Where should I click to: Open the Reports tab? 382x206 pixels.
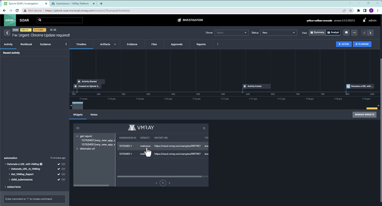pyautogui.click(x=201, y=44)
